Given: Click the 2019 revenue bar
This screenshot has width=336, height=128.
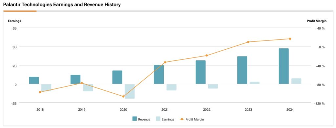Looking at the screenshot, I should pos(75,79).
